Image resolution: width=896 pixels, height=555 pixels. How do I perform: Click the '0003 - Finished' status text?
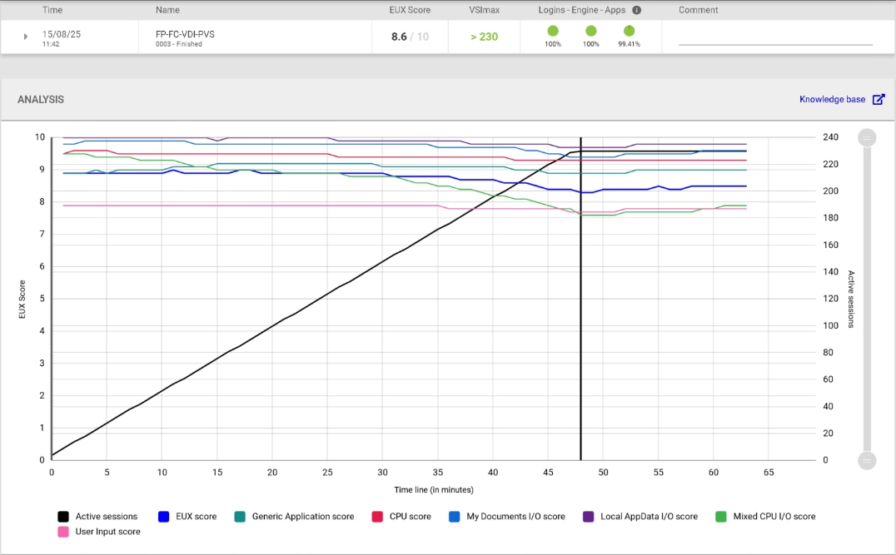179,44
